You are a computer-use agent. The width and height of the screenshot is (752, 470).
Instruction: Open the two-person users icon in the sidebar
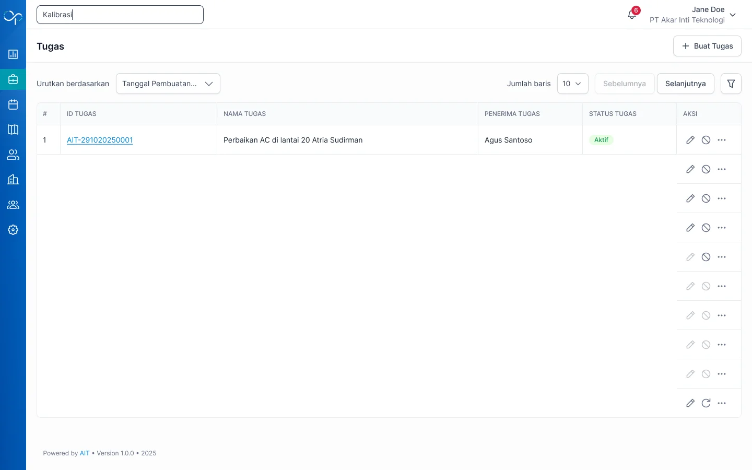pos(13,155)
